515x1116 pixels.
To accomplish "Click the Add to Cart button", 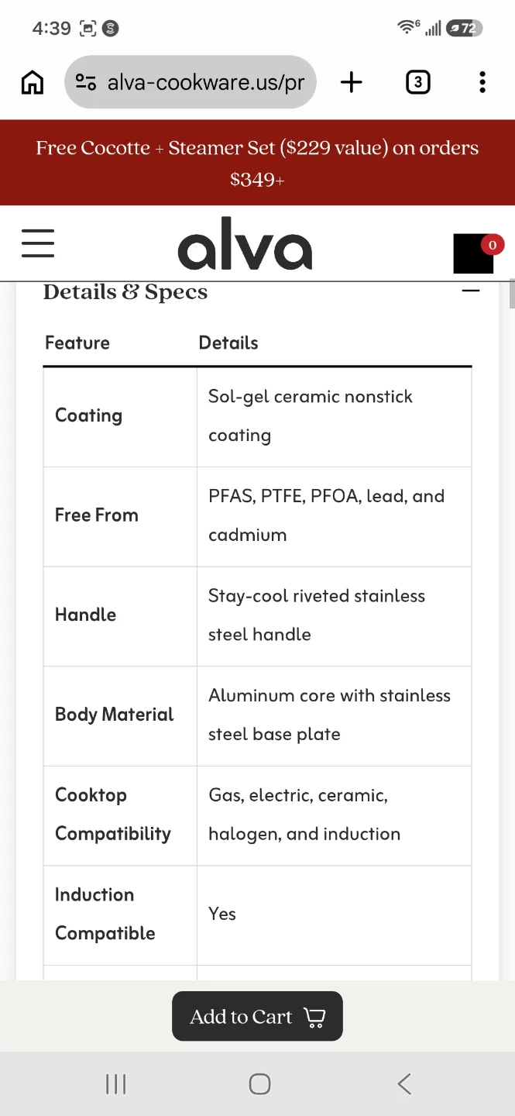I will (x=257, y=1016).
